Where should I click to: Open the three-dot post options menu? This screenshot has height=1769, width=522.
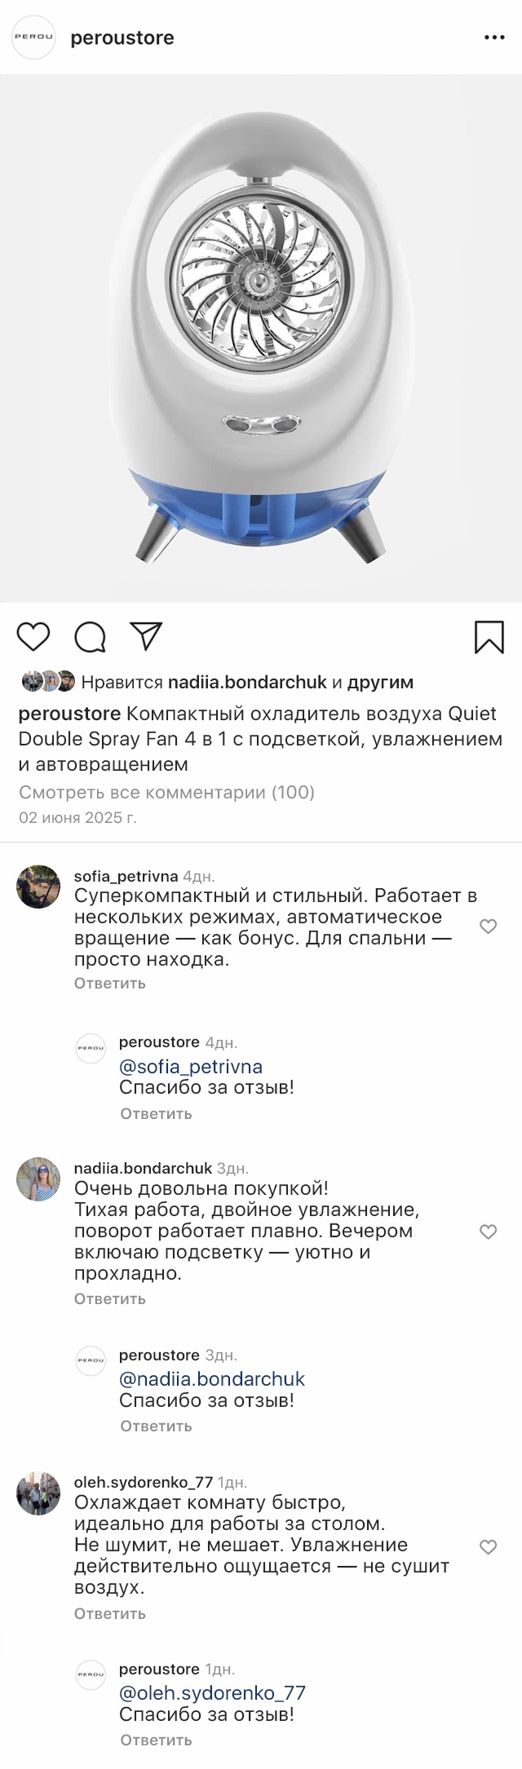(494, 38)
